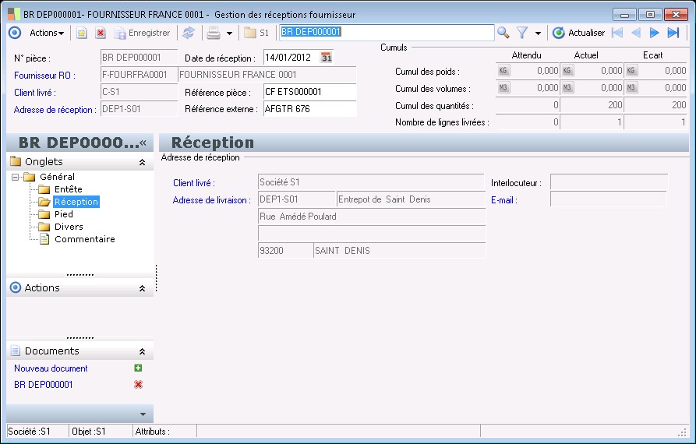Go to the next record arrow
This screenshot has width=696, height=444.
coord(655,33)
